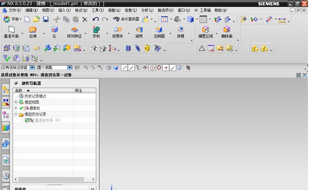Expand the 模型视图 tree node
This screenshot has width=310, height=190.
[16, 102]
